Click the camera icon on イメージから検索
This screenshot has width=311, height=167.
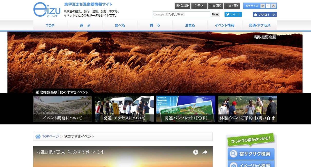pyautogui.click(x=233, y=165)
